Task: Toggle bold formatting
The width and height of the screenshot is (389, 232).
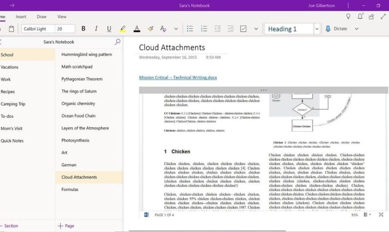Action: (x=83, y=29)
